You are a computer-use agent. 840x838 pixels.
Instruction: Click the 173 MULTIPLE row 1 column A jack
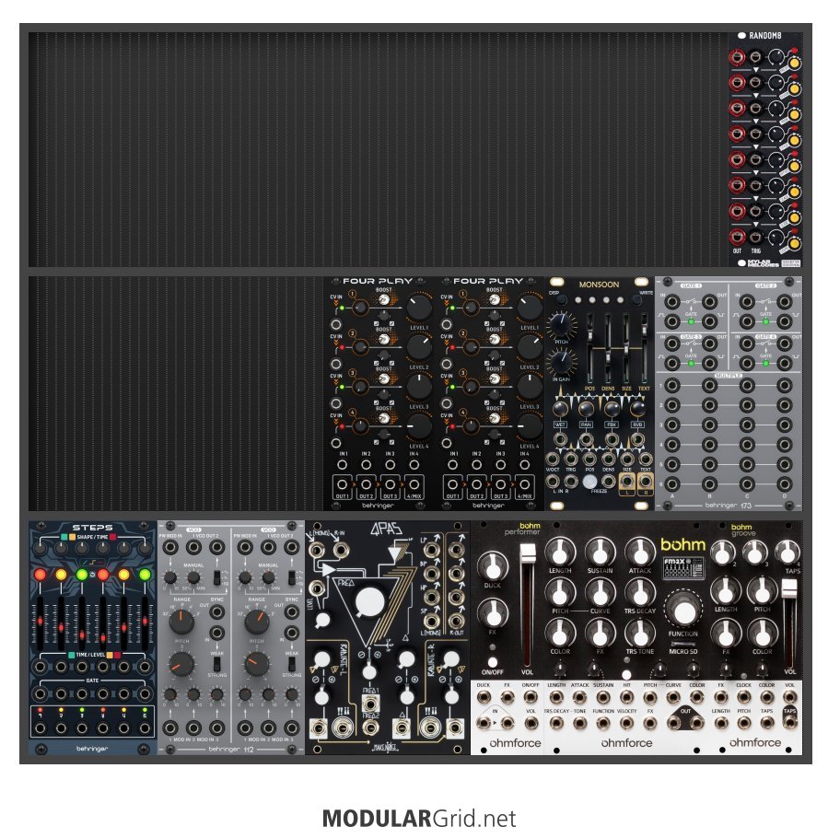tap(672, 385)
